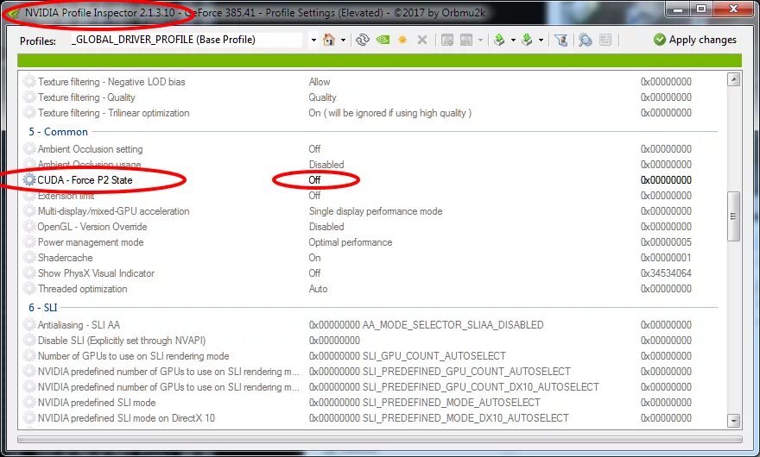Collapse the 6 - SLI section header
Screen dimensions: 760x457
tap(42, 308)
